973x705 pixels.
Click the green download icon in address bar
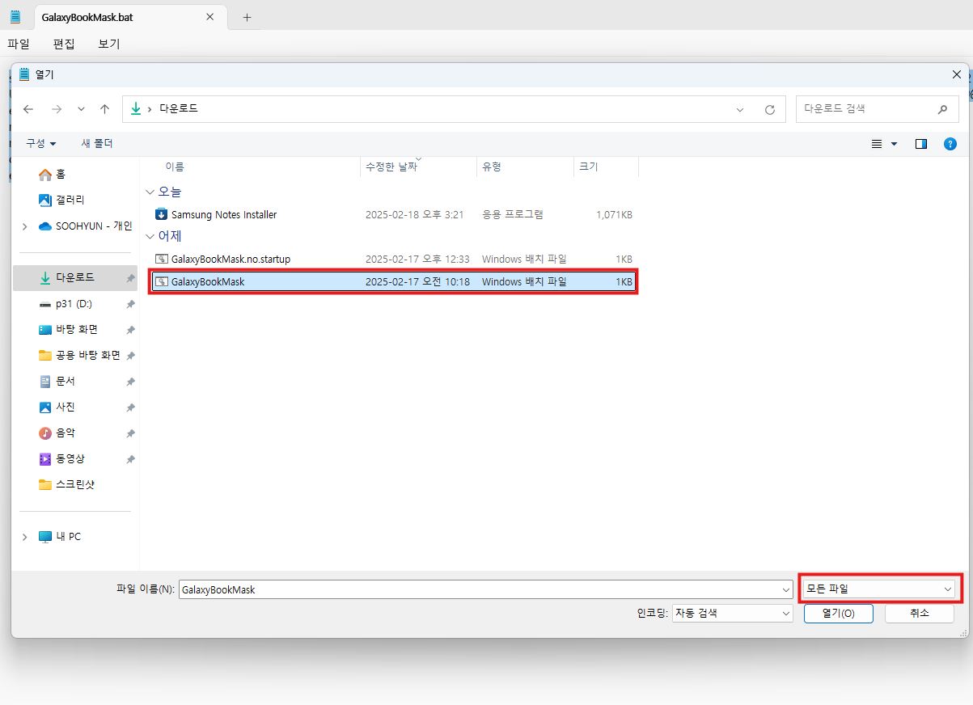(136, 108)
